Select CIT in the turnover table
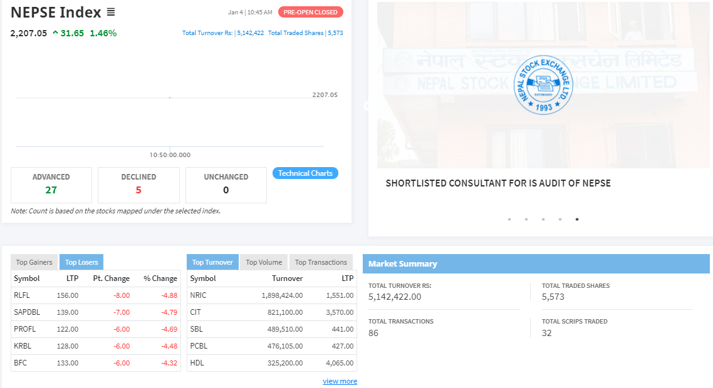 pyautogui.click(x=195, y=312)
